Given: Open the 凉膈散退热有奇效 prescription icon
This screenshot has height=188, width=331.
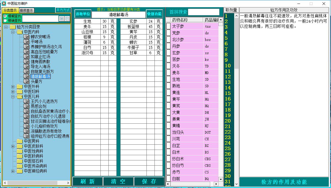Looking at the screenshot, I should (26, 131).
